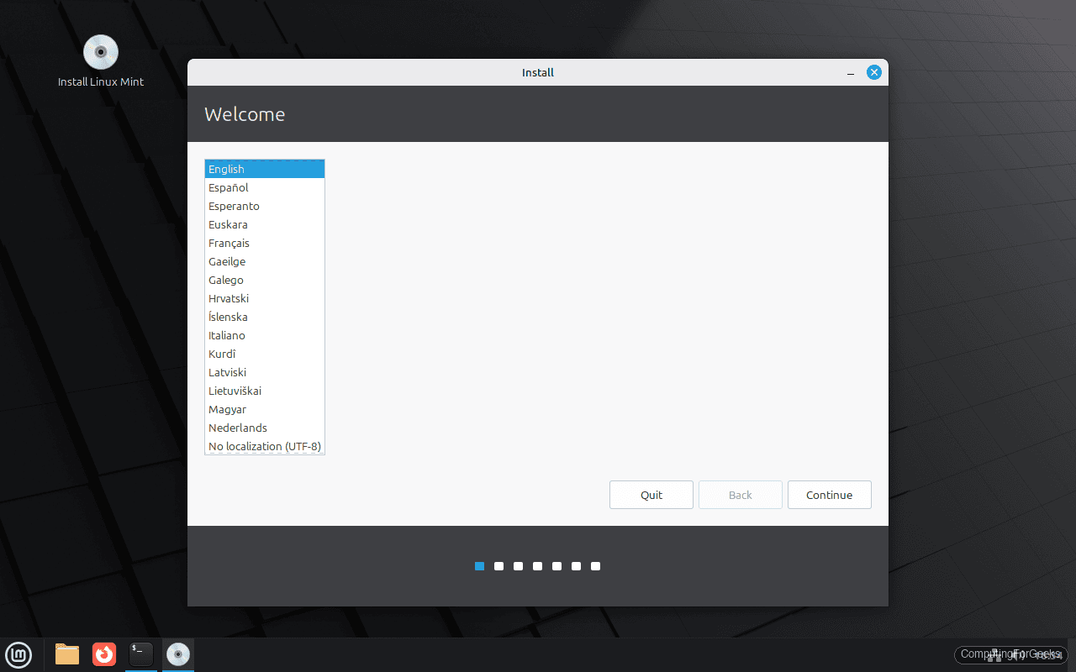Launch Firefox from the taskbar
The height and width of the screenshot is (672, 1076).
[x=103, y=655]
